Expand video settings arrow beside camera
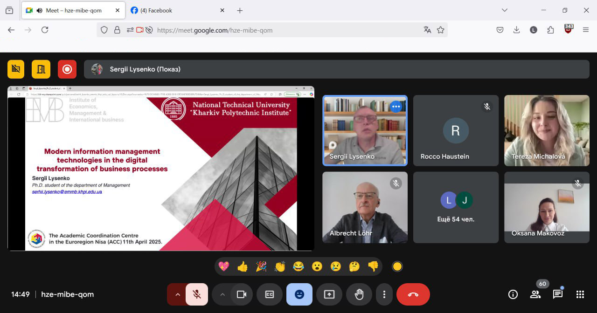Image resolution: width=597 pixels, height=313 pixels. tap(222, 294)
